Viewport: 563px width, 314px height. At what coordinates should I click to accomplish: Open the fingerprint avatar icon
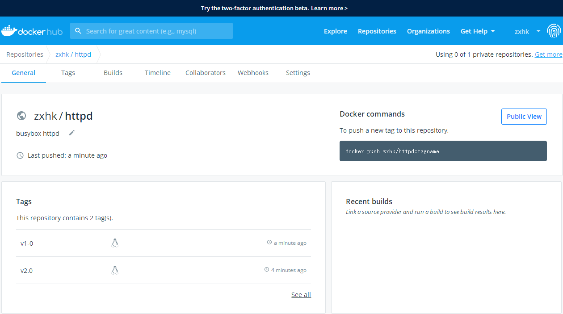pyautogui.click(x=554, y=31)
